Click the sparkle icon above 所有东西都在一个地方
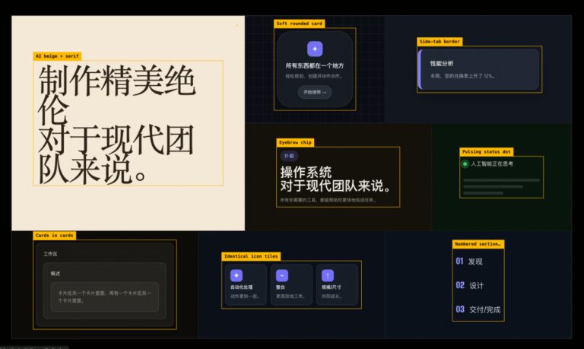This screenshot has height=349, width=584. 315,49
